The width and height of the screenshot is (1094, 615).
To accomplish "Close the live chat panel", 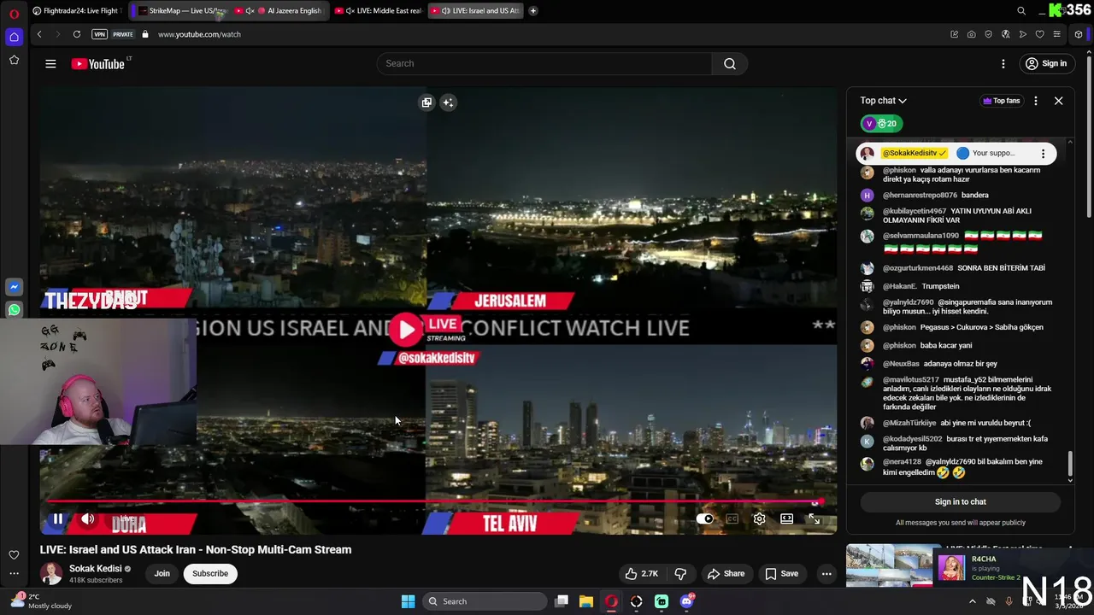I will [1058, 101].
